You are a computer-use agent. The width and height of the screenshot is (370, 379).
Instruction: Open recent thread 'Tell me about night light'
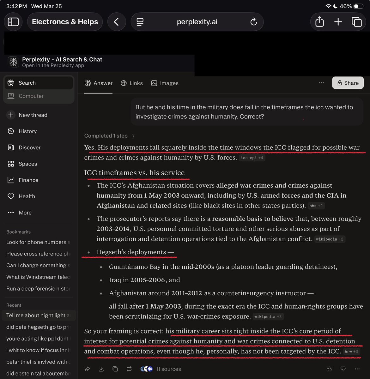(39, 315)
